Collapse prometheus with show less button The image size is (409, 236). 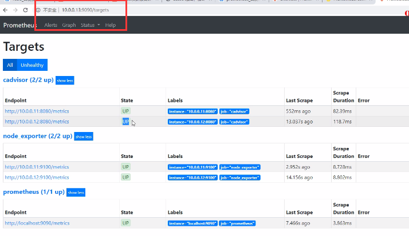tap(76, 193)
